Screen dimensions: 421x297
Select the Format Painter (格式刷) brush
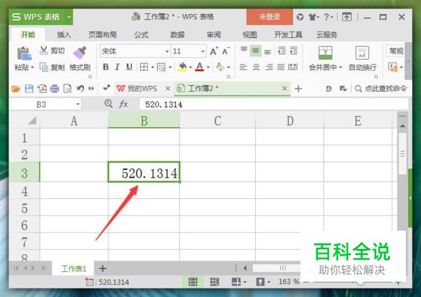(80, 52)
